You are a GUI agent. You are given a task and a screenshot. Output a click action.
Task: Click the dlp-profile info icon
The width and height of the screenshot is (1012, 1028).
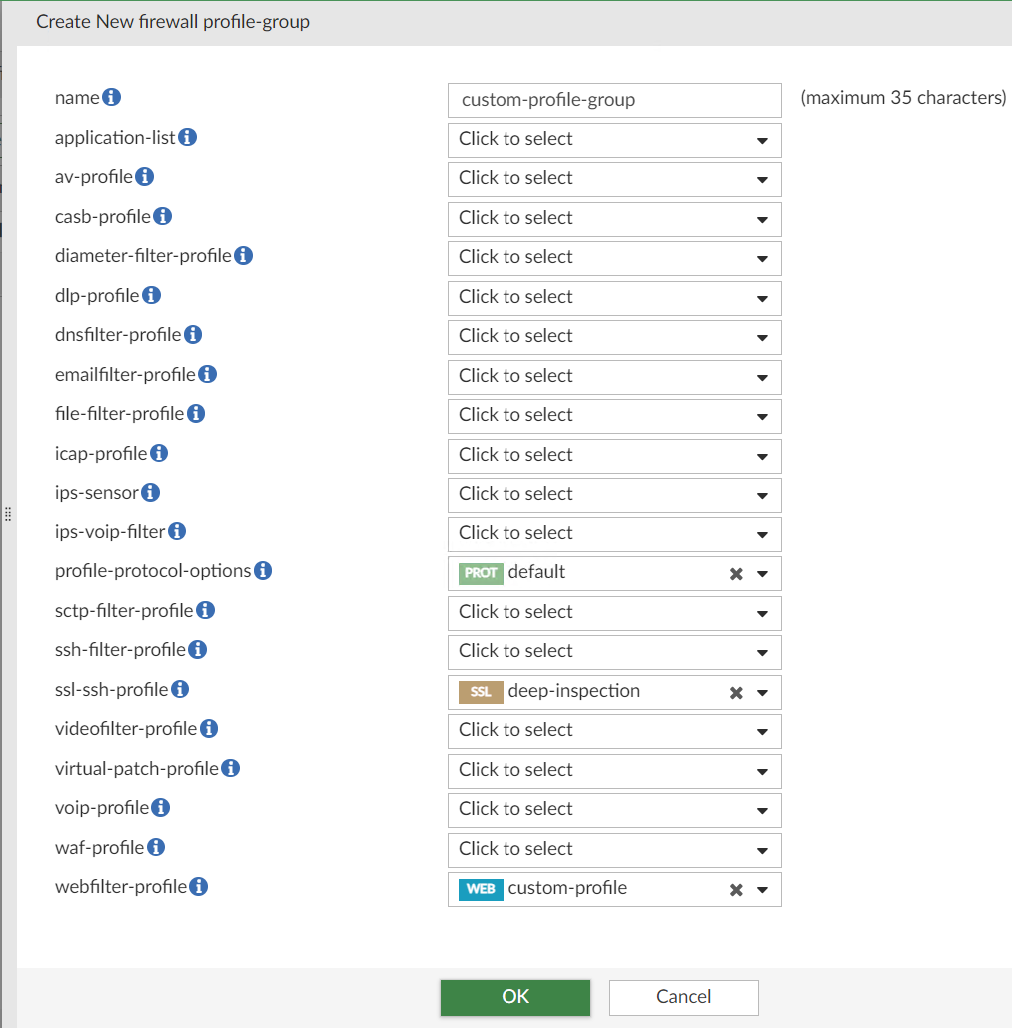pyautogui.click(x=150, y=294)
